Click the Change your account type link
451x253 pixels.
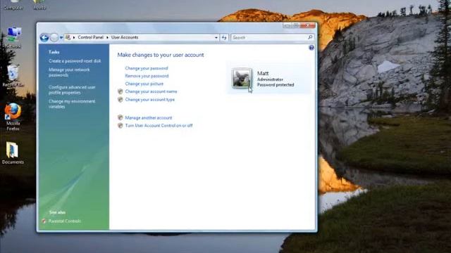[150, 100]
